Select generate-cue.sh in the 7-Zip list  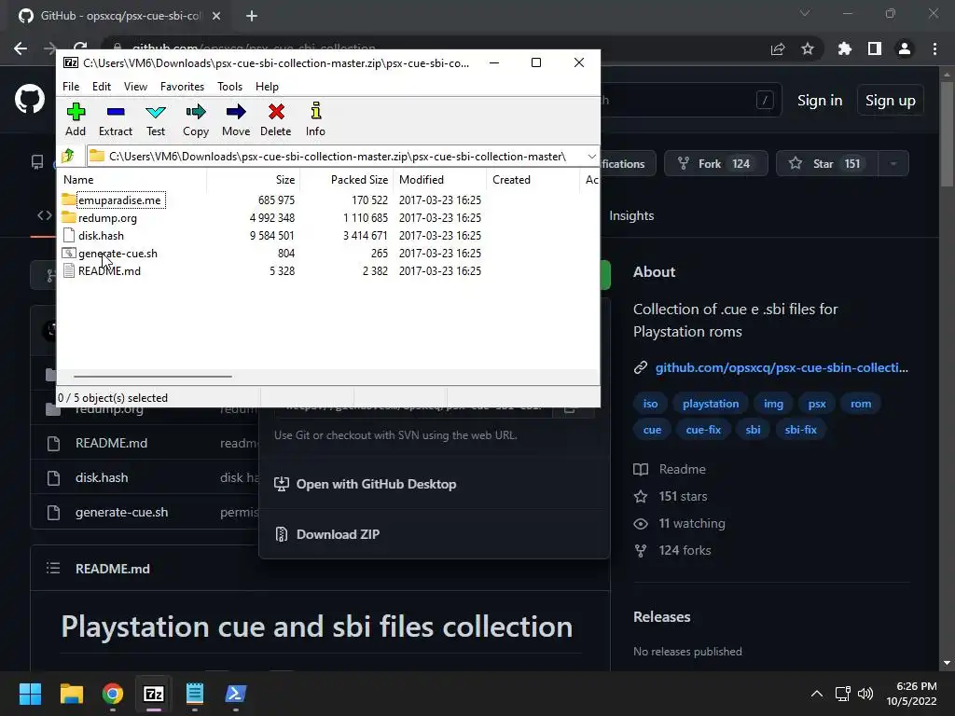point(118,254)
